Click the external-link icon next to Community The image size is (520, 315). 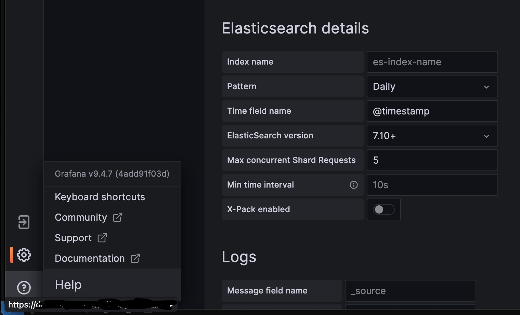pos(117,217)
